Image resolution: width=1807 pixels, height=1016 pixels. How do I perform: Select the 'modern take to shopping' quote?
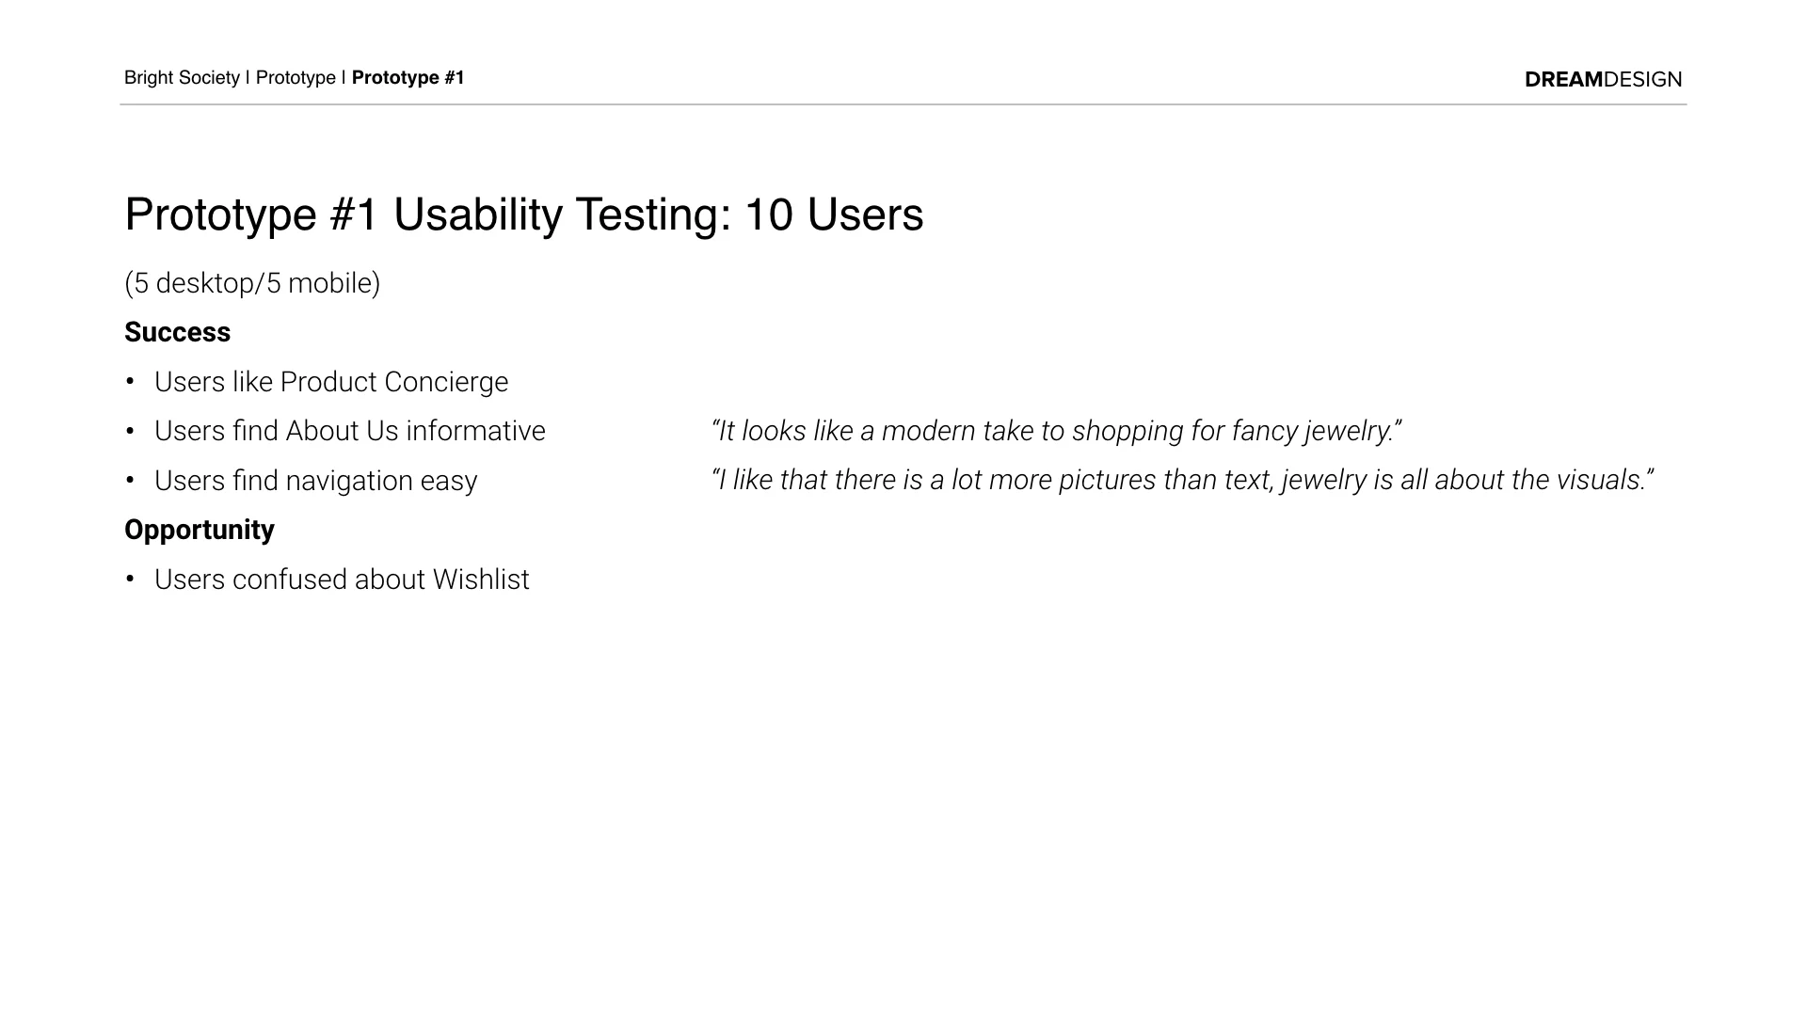click(x=1057, y=431)
